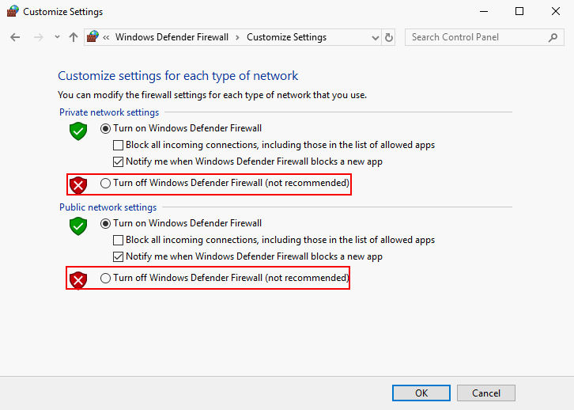Click the forward navigation arrow
This screenshot has width=574, height=410.
tap(38, 37)
